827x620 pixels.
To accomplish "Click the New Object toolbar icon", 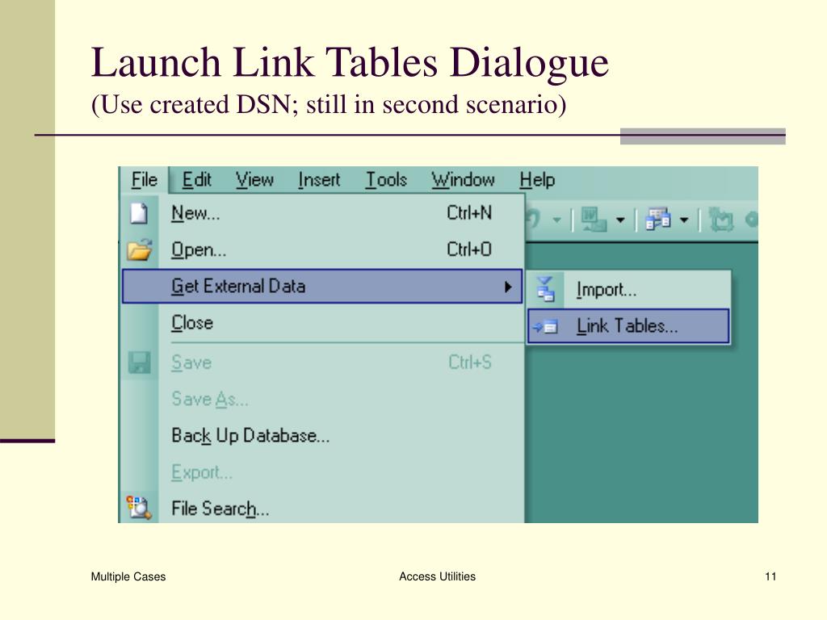I will tap(657, 220).
